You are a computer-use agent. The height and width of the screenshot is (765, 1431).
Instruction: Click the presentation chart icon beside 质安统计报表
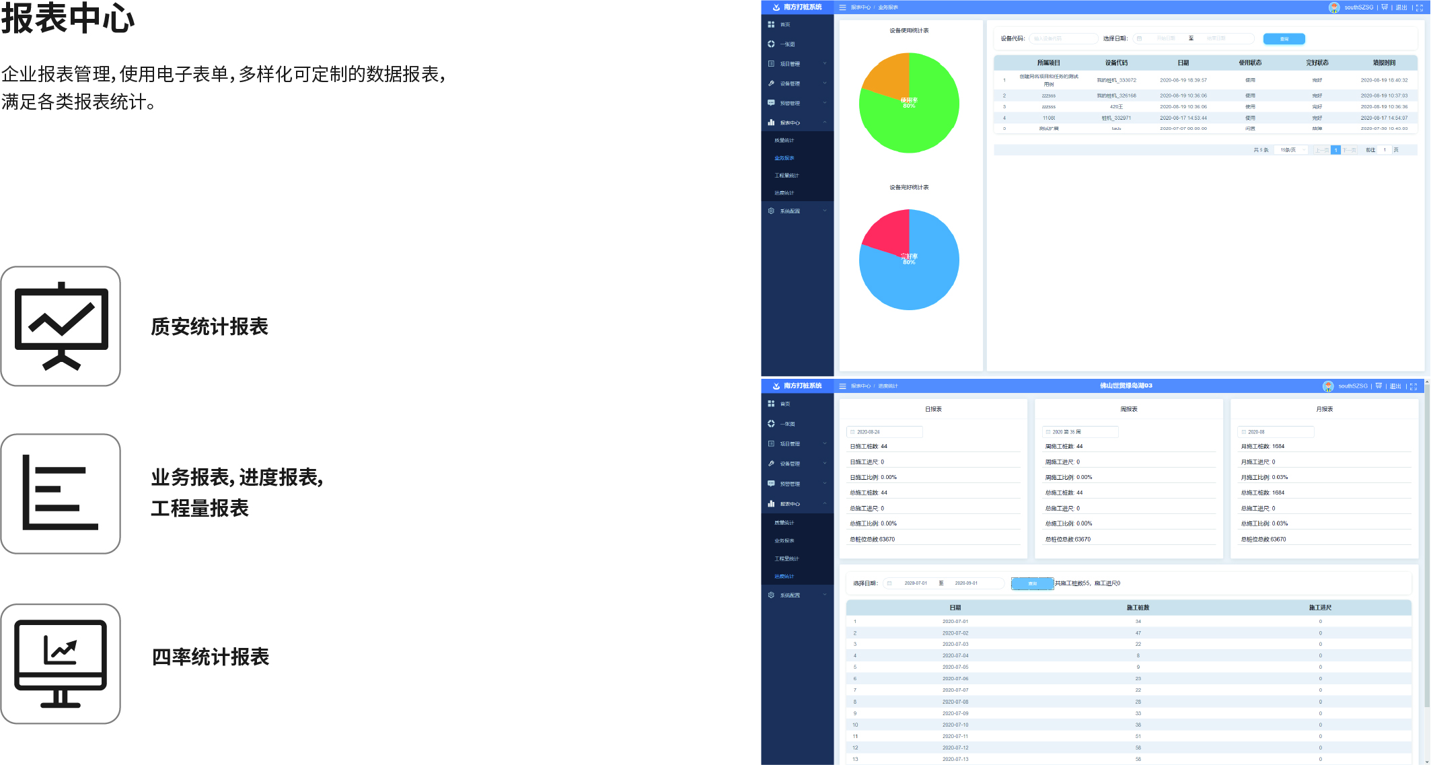tap(61, 326)
